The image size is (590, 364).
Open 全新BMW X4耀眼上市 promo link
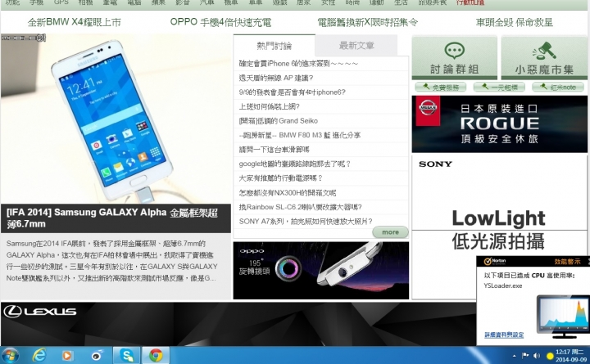[x=74, y=22]
